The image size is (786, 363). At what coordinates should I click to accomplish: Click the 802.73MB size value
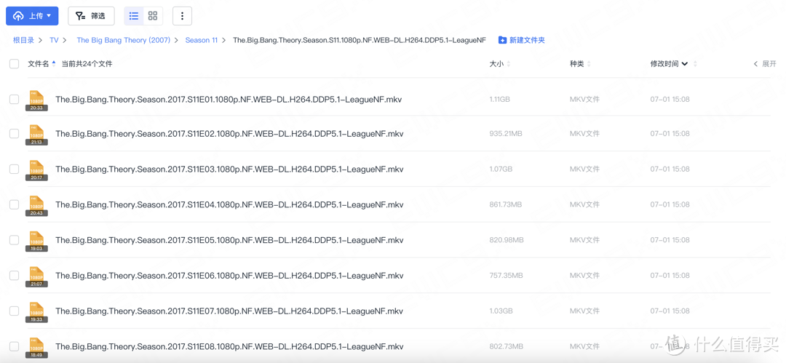[507, 346]
